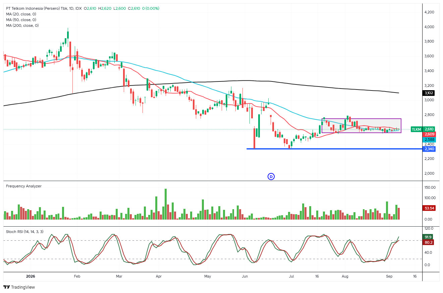This screenshot has width=443, height=293.
Task: Click the red 2,609 MA value label
Action: (x=429, y=134)
